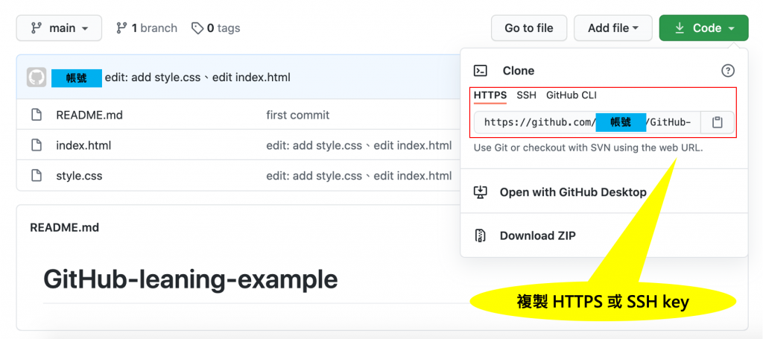Image resolution: width=763 pixels, height=339 pixels.
Task: Click the README.md heading in readme box
Action: tap(64, 228)
